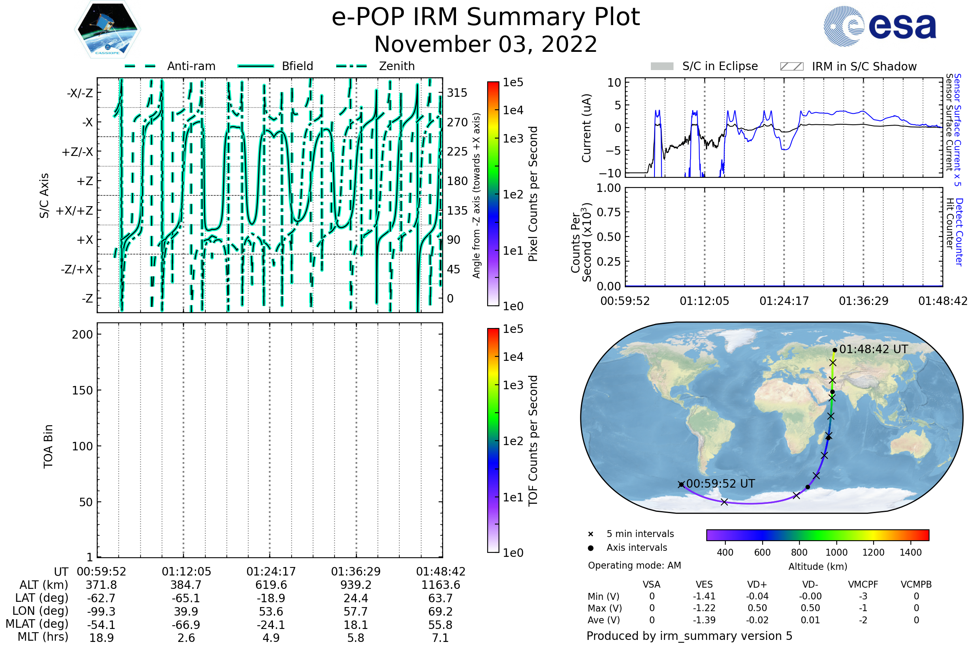Click the TOF Counts per Second colorbar
The image size is (972, 648).
493,440
